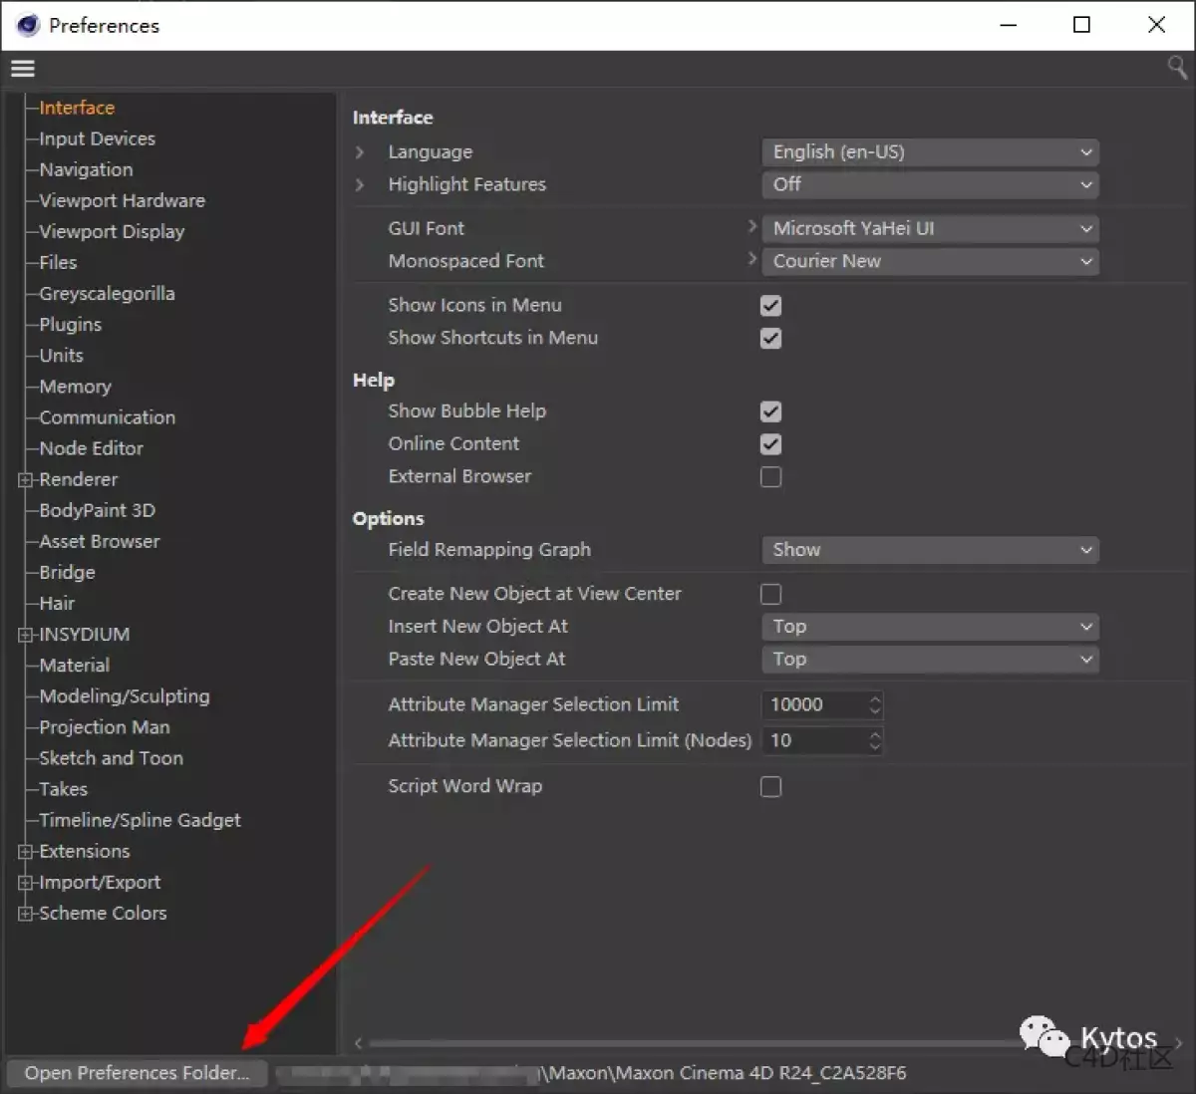Disable Show Icons in Menu
1196x1094 pixels.
(770, 305)
